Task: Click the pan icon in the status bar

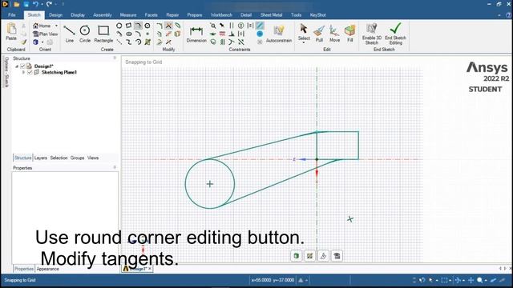Action: (471, 280)
